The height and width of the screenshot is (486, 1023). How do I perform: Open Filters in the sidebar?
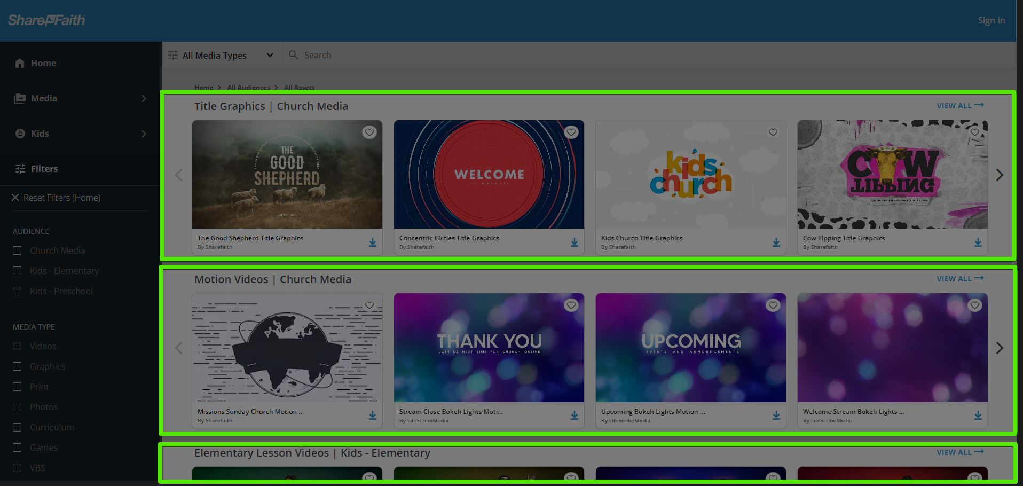pyautogui.click(x=44, y=169)
